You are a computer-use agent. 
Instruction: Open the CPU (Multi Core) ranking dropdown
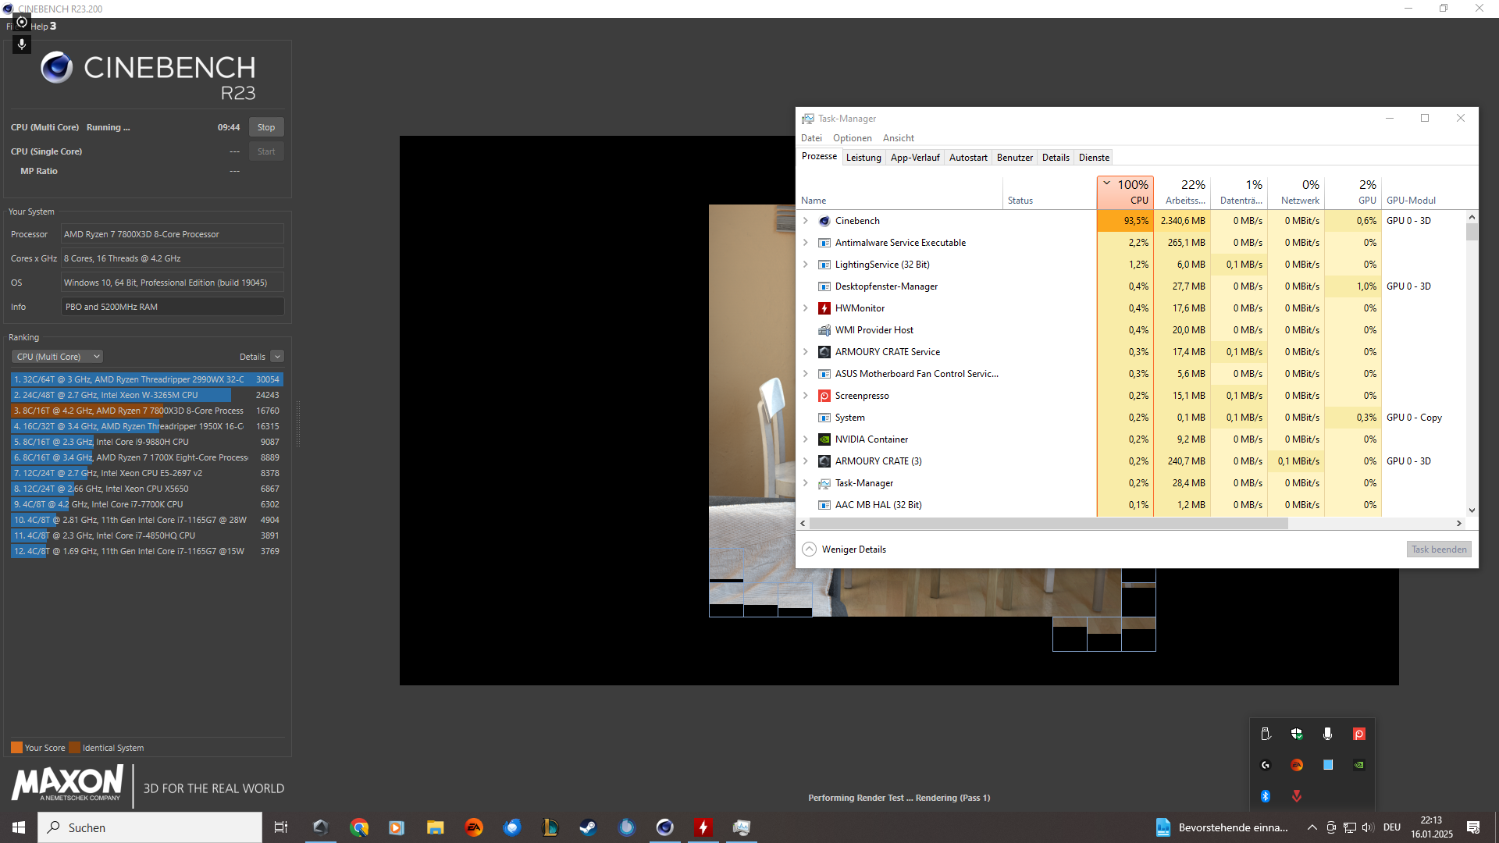pyautogui.click(x=58, y=357)
